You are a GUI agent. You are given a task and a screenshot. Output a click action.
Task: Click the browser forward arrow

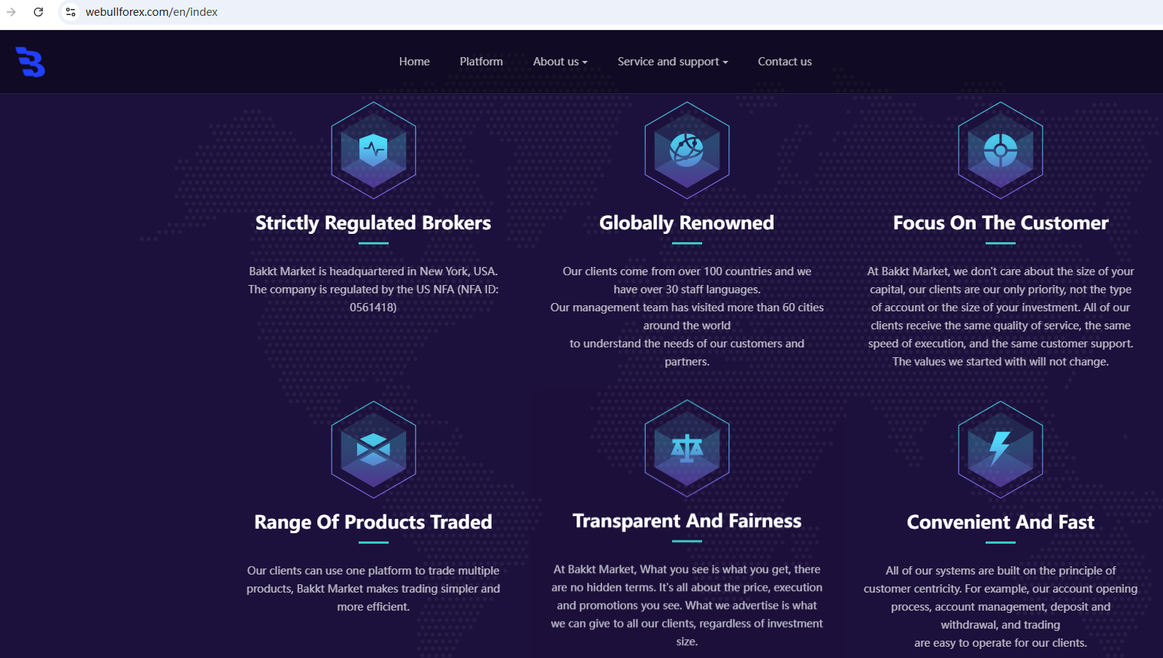click(x=11, y=12)
